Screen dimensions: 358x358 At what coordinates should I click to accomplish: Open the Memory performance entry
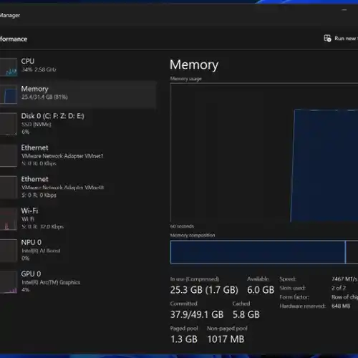pos(78,95)
